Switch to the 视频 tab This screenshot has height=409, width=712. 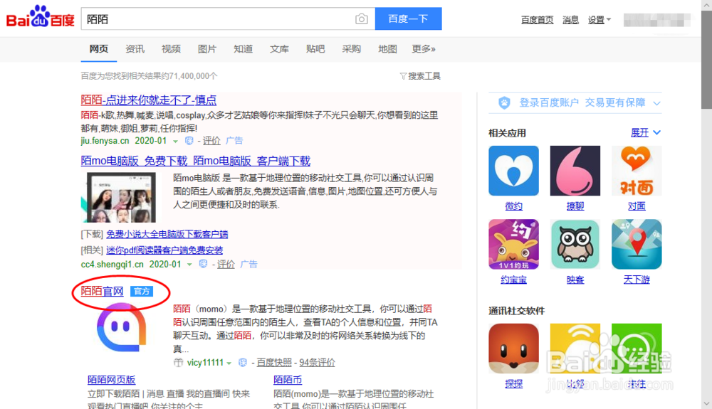pos(171,49)
